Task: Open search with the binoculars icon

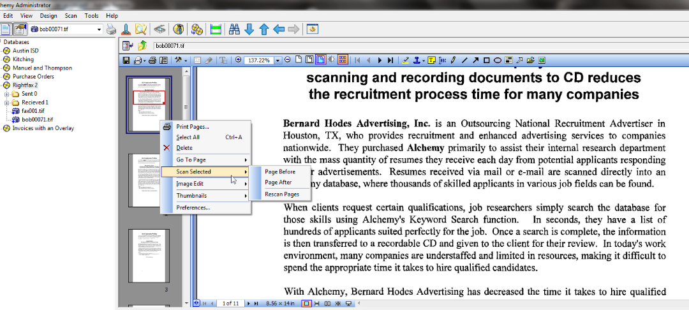Action: 235,29
